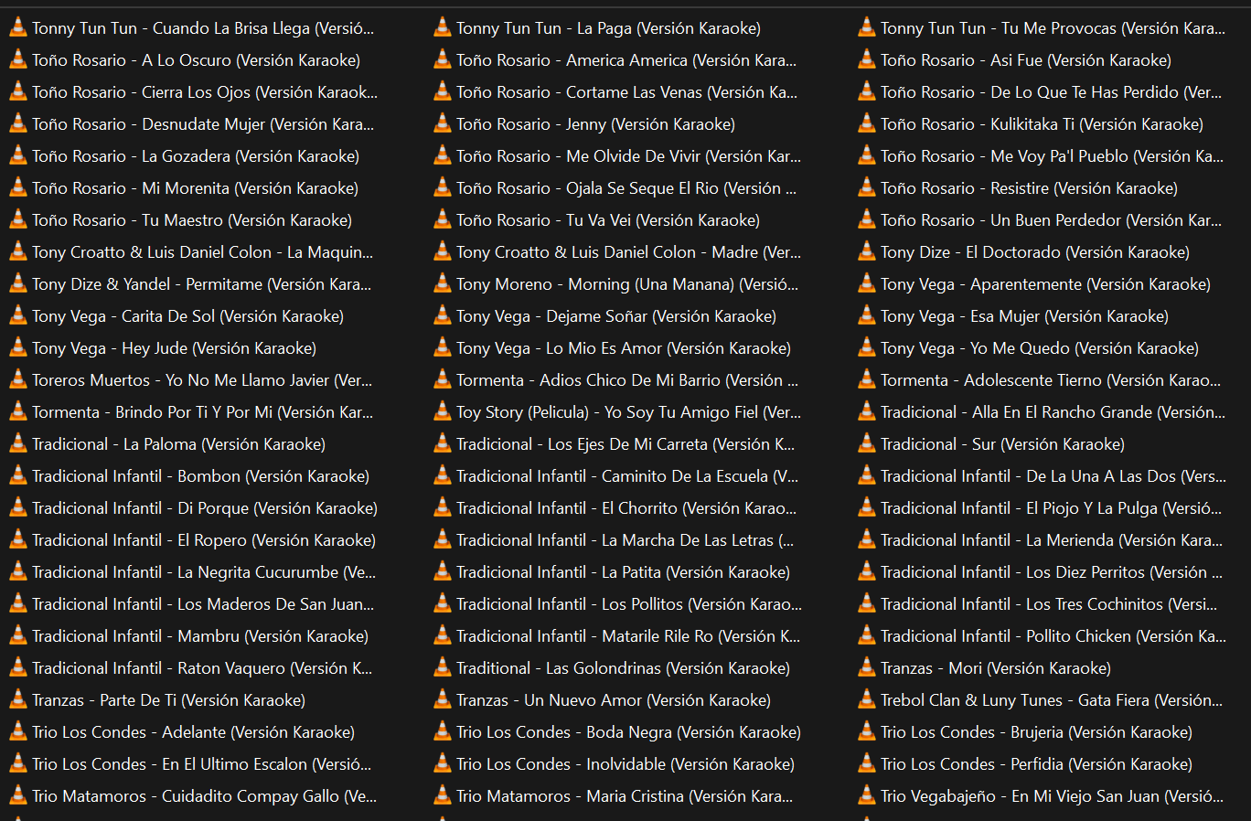Image resolution: width=1251 pixels, height=821 pixels.
Task: Click VLC icon beside Tony Dize El Doctorado
Action: pos(867,252)
